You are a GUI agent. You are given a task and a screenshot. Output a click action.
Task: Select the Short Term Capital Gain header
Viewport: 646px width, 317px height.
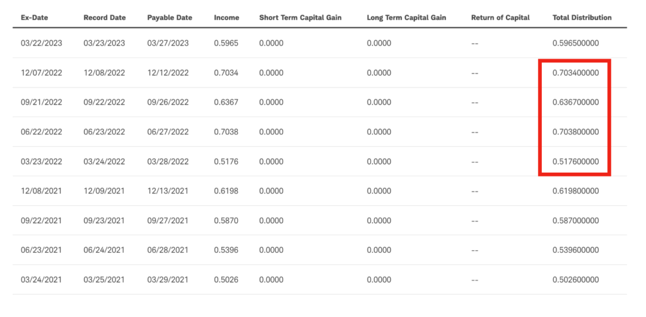pos(300,18)
